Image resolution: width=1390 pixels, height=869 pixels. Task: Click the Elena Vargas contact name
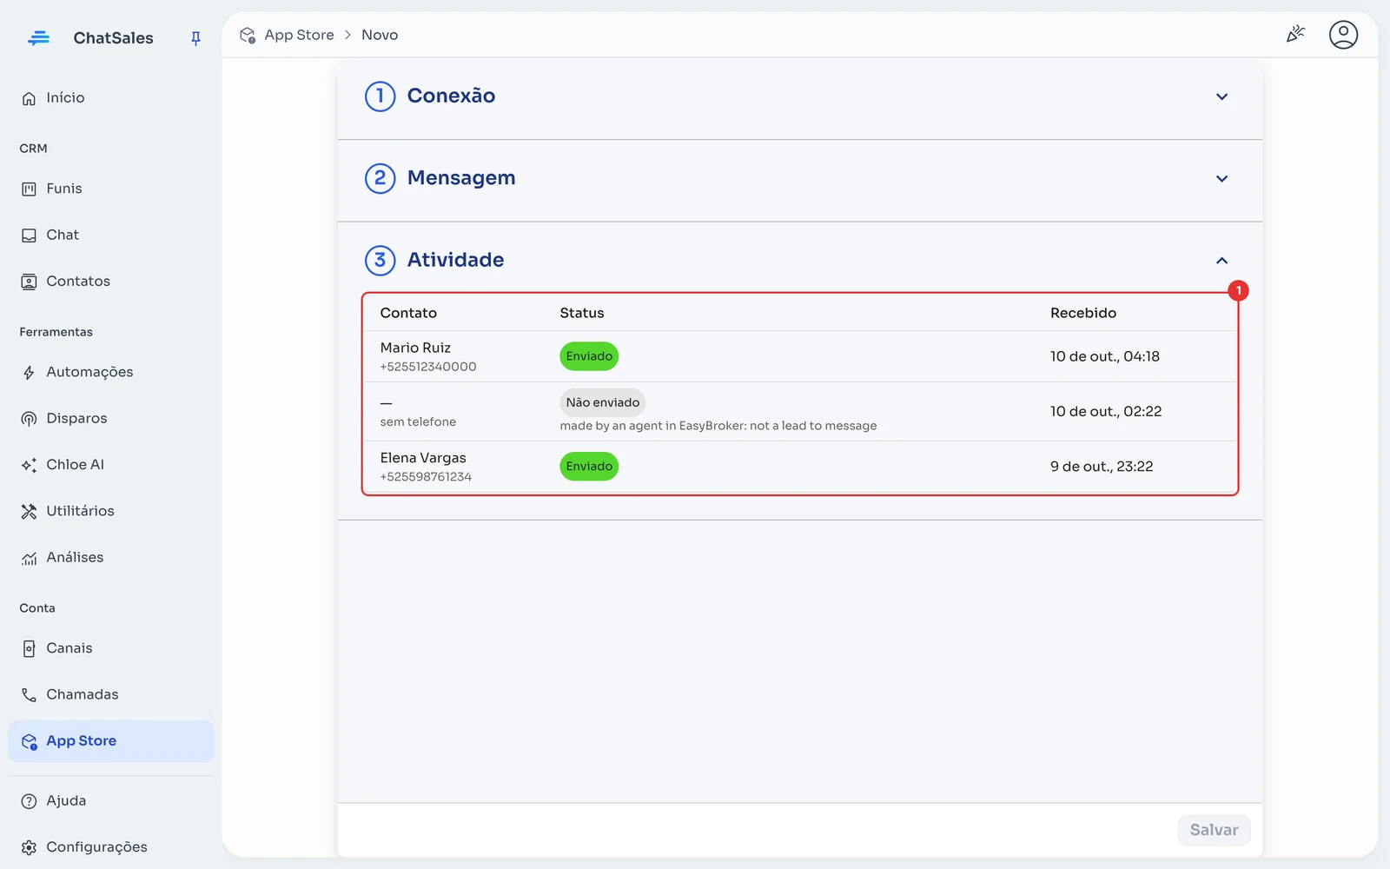[423, 458]
